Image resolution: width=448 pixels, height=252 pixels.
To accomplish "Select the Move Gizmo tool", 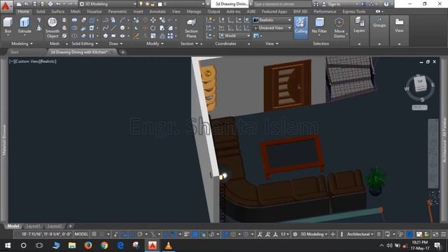I will (x=339, y=28).
